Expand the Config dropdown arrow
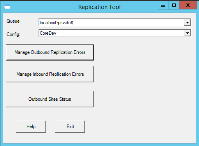Viewport: 199px width, 146px height. coord(187,33)
